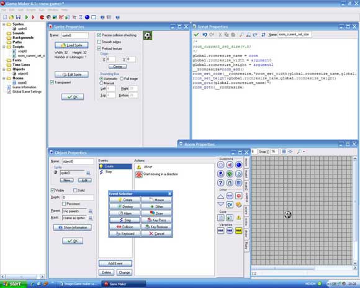This screenshot has width=360, height=288.
Task: Select the execute code action icon
Action: (x=220, y=217)
